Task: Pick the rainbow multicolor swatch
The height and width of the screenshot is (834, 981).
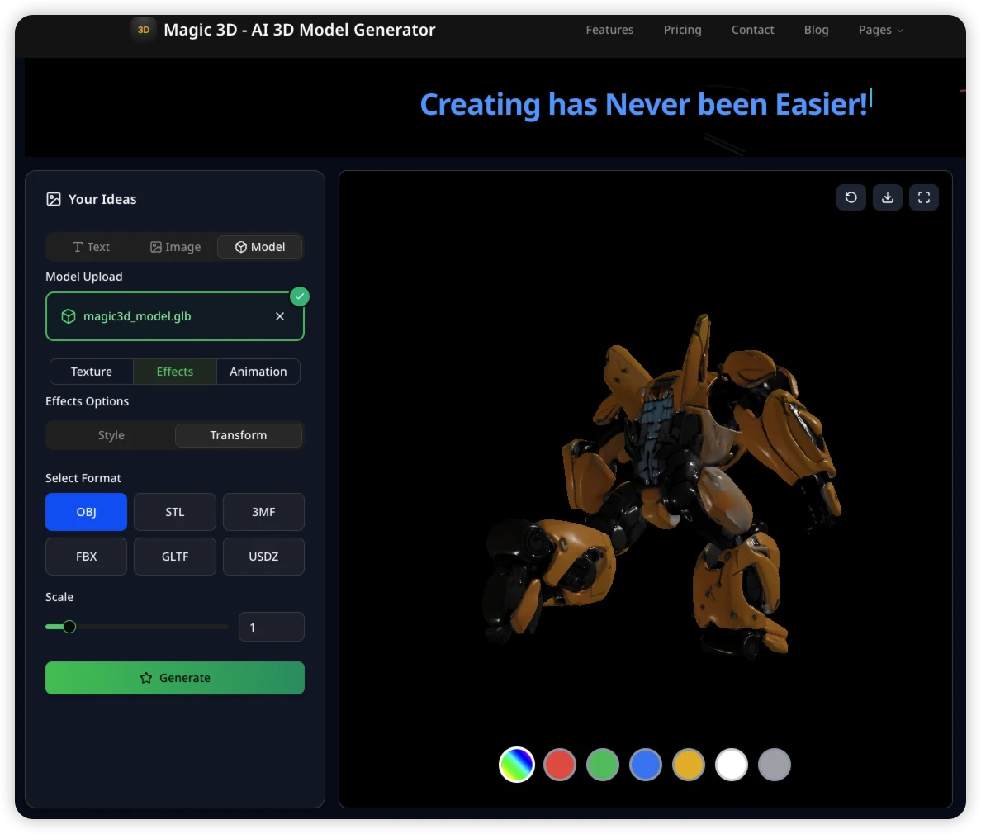Action: pos(517,765)
